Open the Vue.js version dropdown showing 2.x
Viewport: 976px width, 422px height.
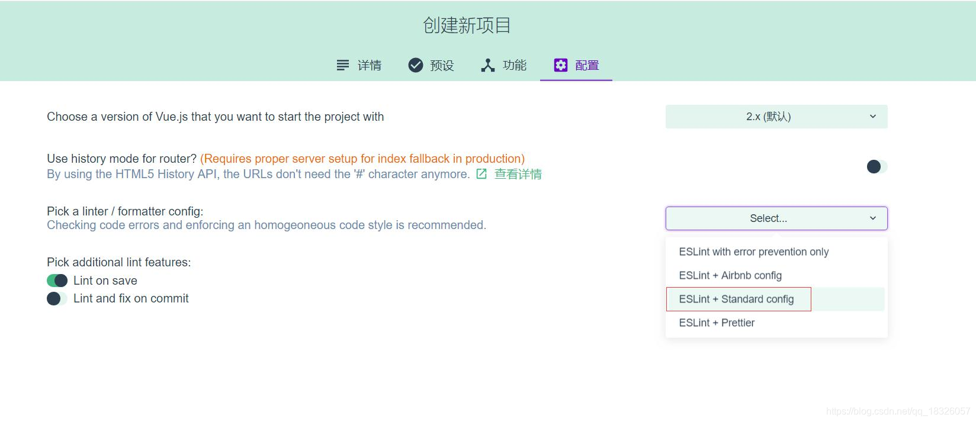click(776, 116)
